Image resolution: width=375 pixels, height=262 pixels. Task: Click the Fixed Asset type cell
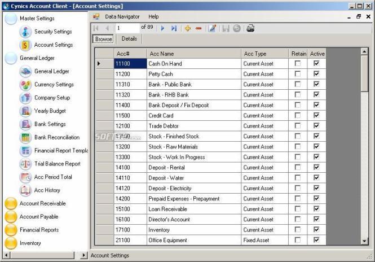(x=264, y=240)
